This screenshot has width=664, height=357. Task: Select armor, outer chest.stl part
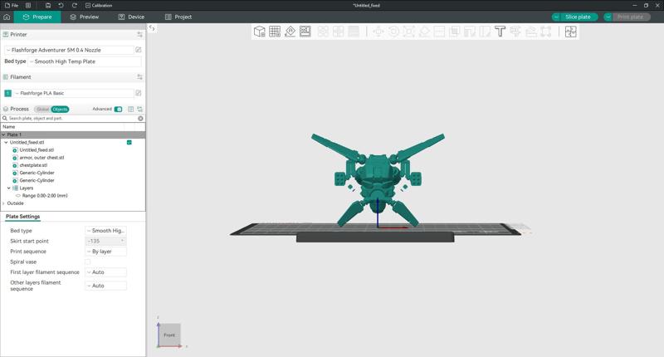coord(41,158)
